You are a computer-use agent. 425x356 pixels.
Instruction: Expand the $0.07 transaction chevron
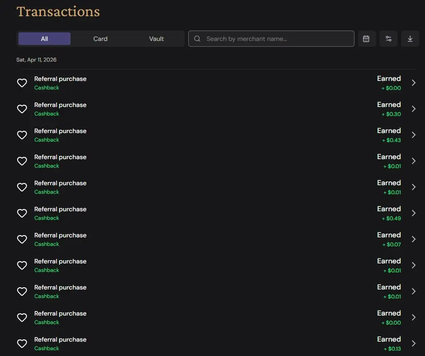point(414,239)
